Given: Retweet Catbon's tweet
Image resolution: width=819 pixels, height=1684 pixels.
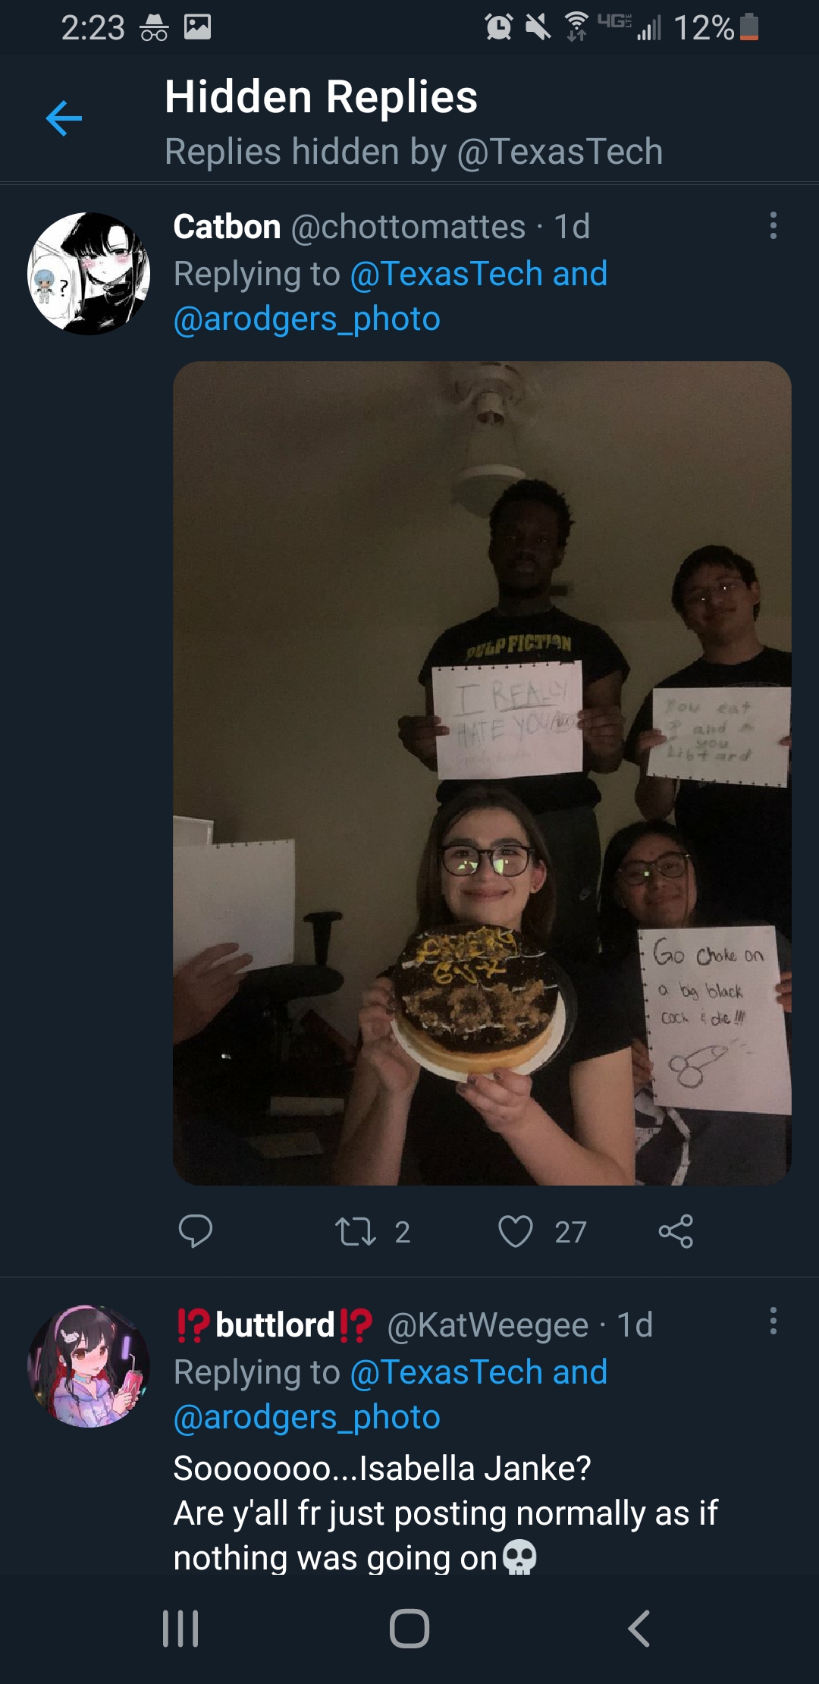Looking at the screenshot, I should (x=356, y=1231).
